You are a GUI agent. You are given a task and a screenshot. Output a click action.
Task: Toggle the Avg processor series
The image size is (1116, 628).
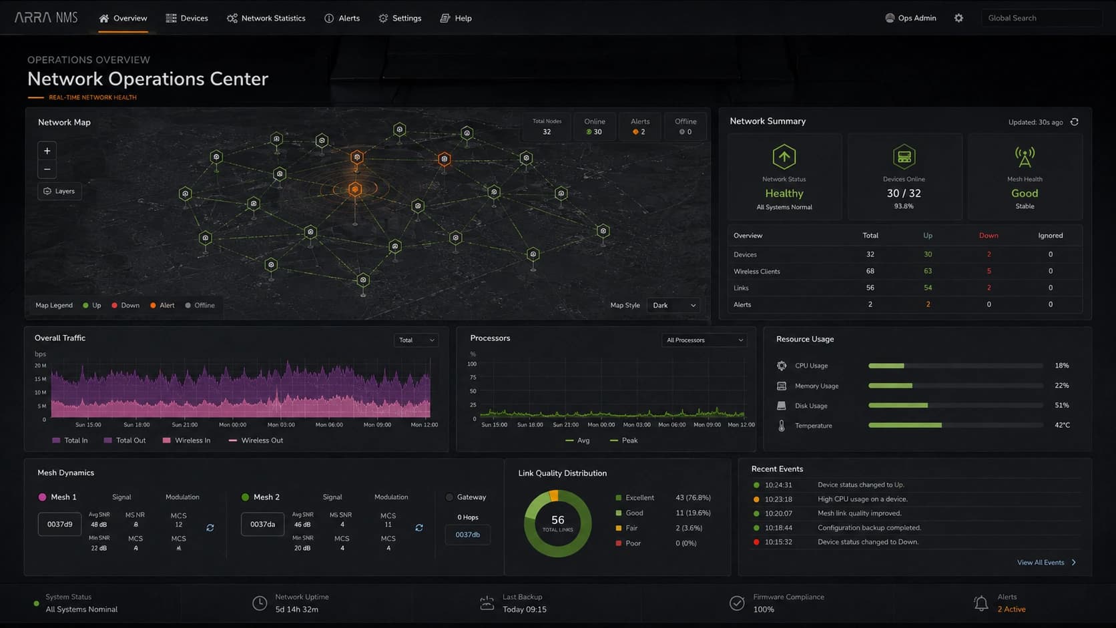tap(577, 440)
